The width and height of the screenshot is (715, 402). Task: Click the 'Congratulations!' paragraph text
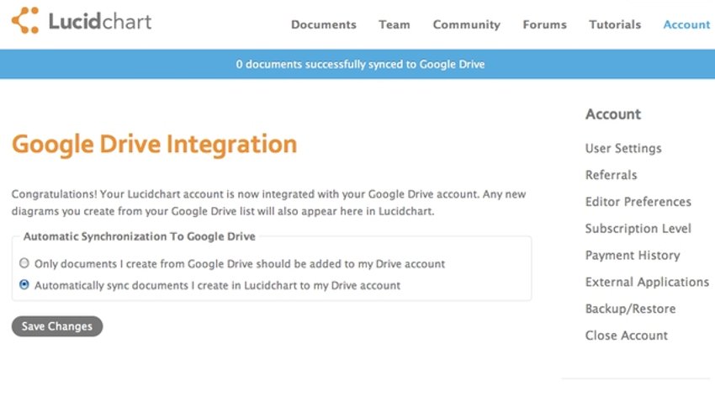268,203
